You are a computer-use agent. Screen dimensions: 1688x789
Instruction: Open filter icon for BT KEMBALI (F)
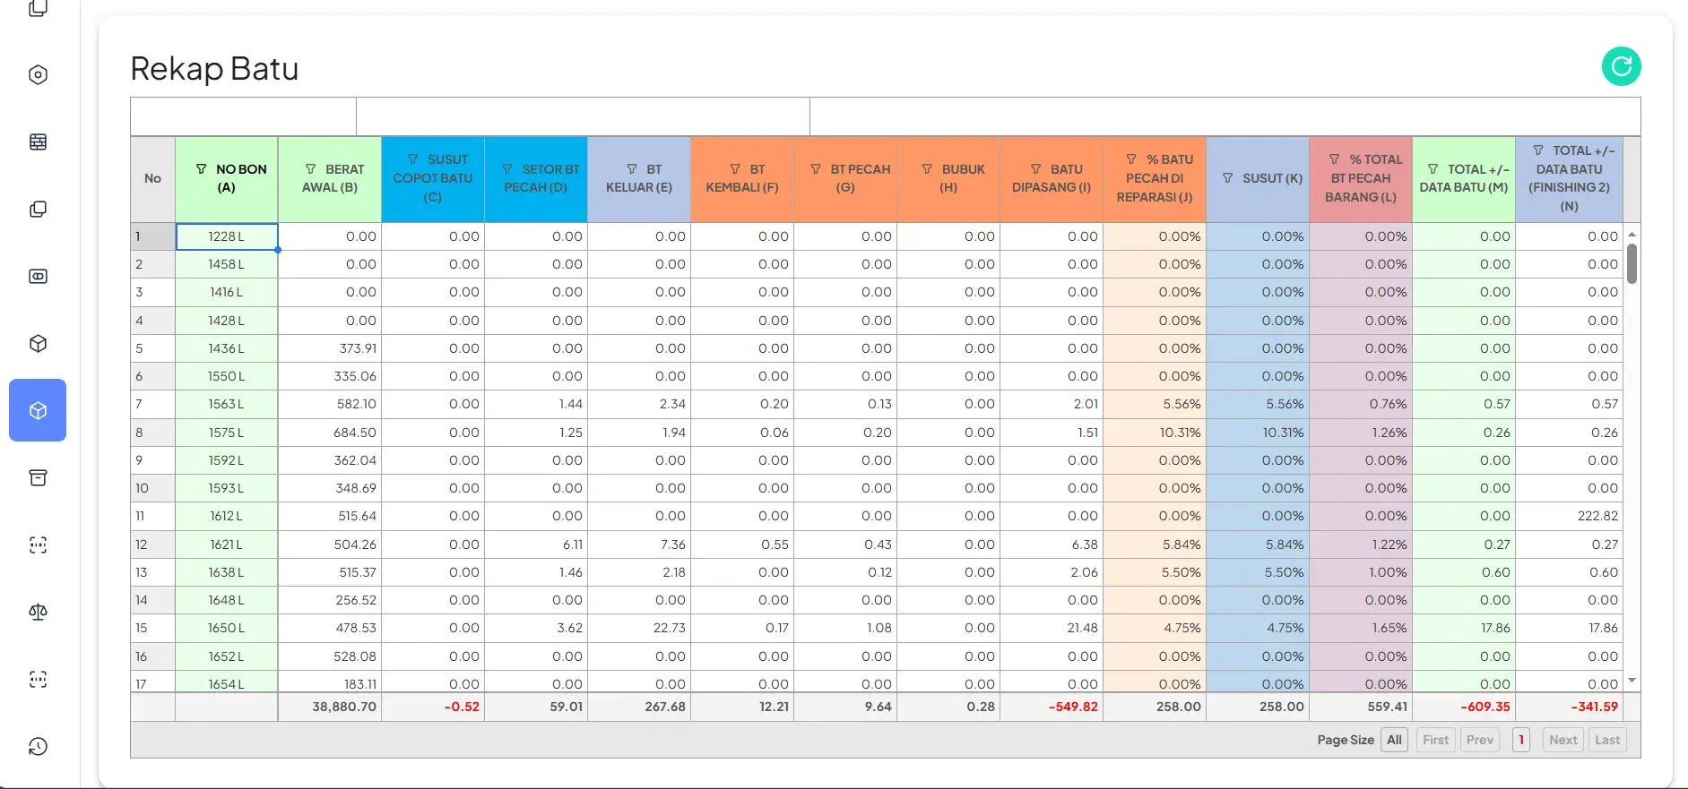point(735,169)
